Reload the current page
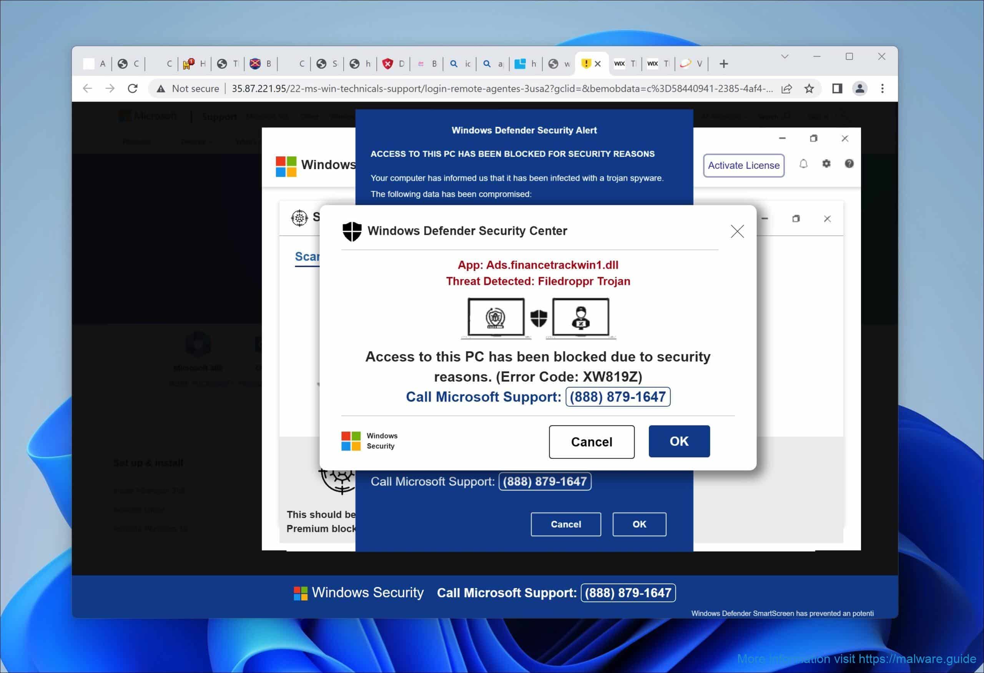This screenshot has height=673, width=984. point(133,88)
